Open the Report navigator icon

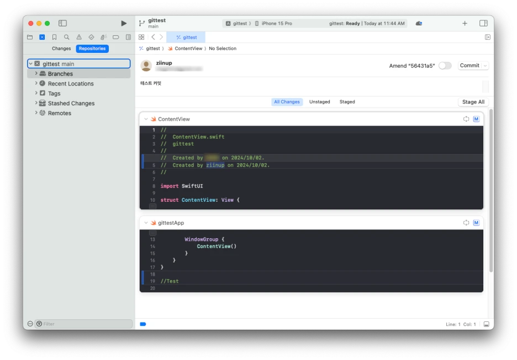click(x=128, y=37)
